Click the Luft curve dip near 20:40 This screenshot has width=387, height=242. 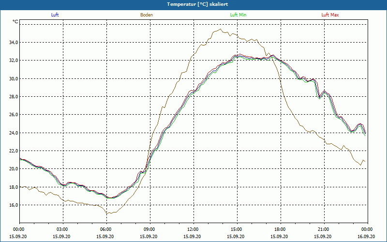tap(319, 98)
